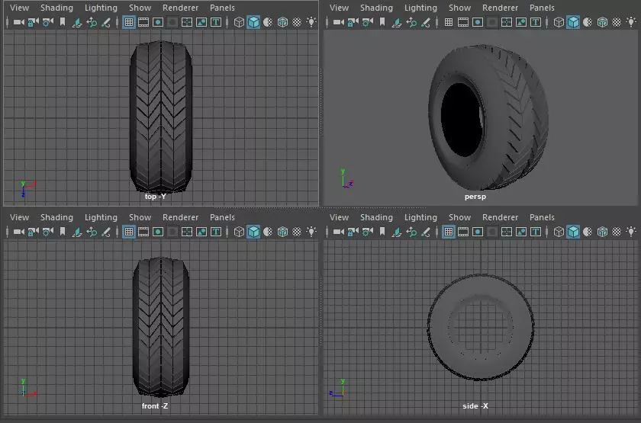
Task: Open Renderer menu in persp panel
Action: tap(501, 8)
